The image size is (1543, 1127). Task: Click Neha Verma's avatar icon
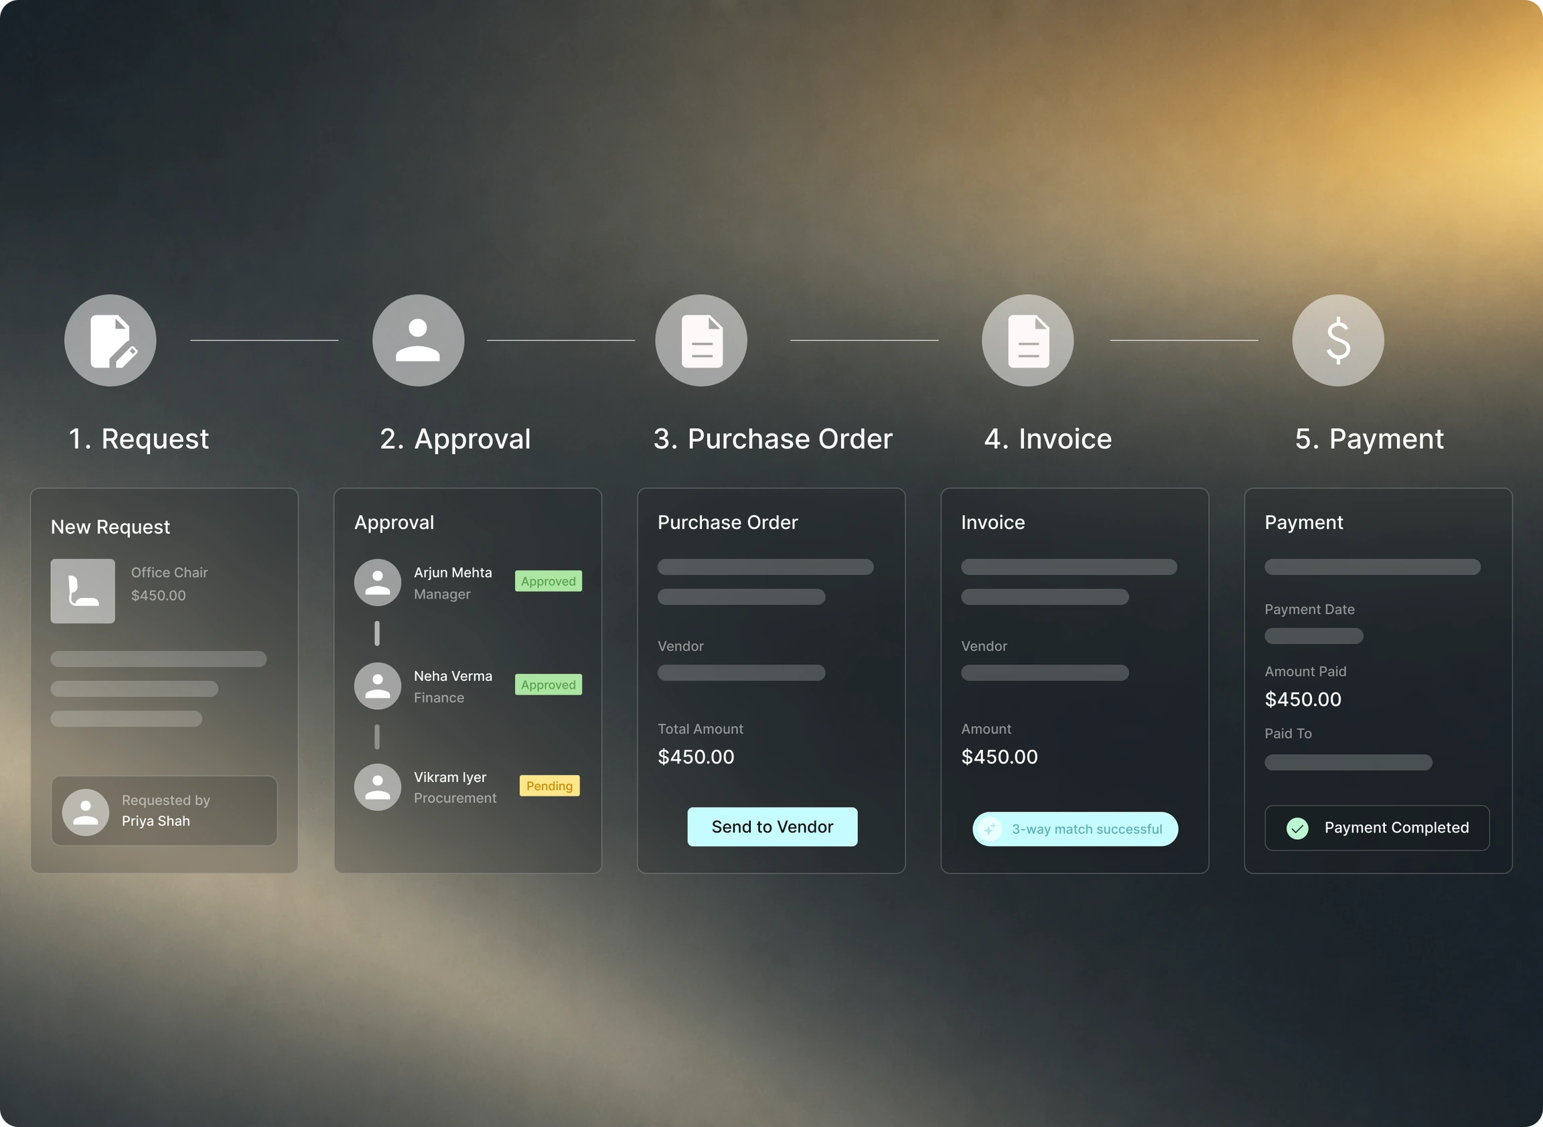coord(377,686)
